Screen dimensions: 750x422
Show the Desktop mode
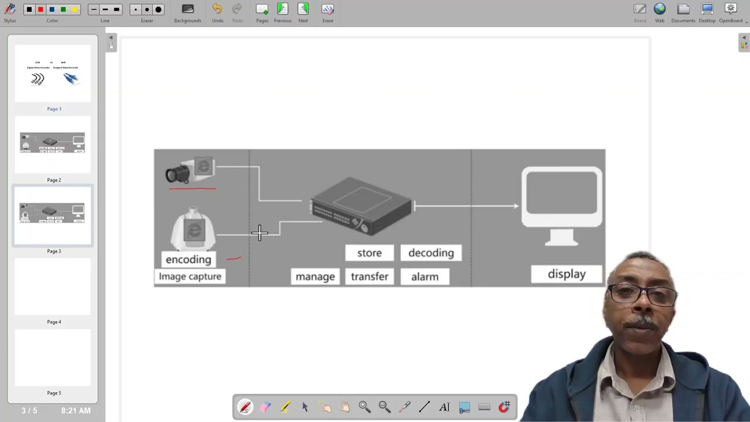tap(707, 12)
